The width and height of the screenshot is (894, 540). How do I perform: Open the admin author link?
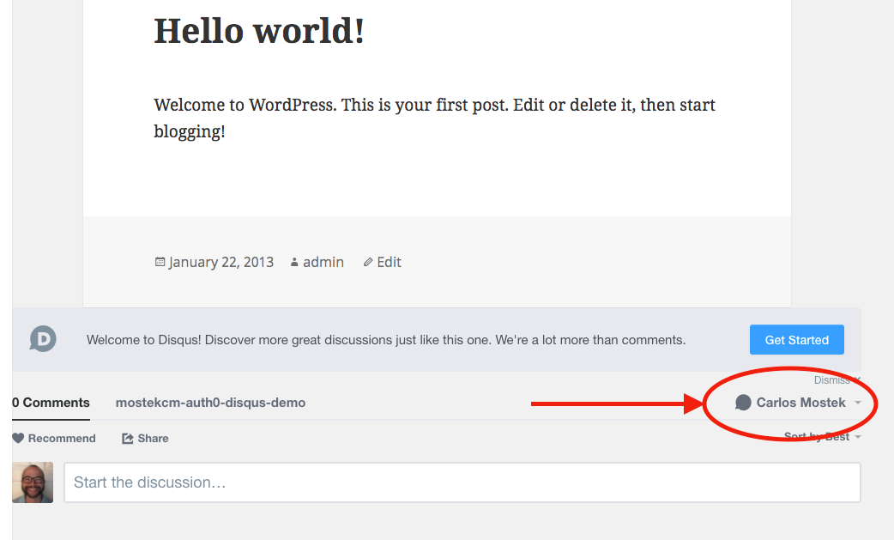(x=323, y=263)
